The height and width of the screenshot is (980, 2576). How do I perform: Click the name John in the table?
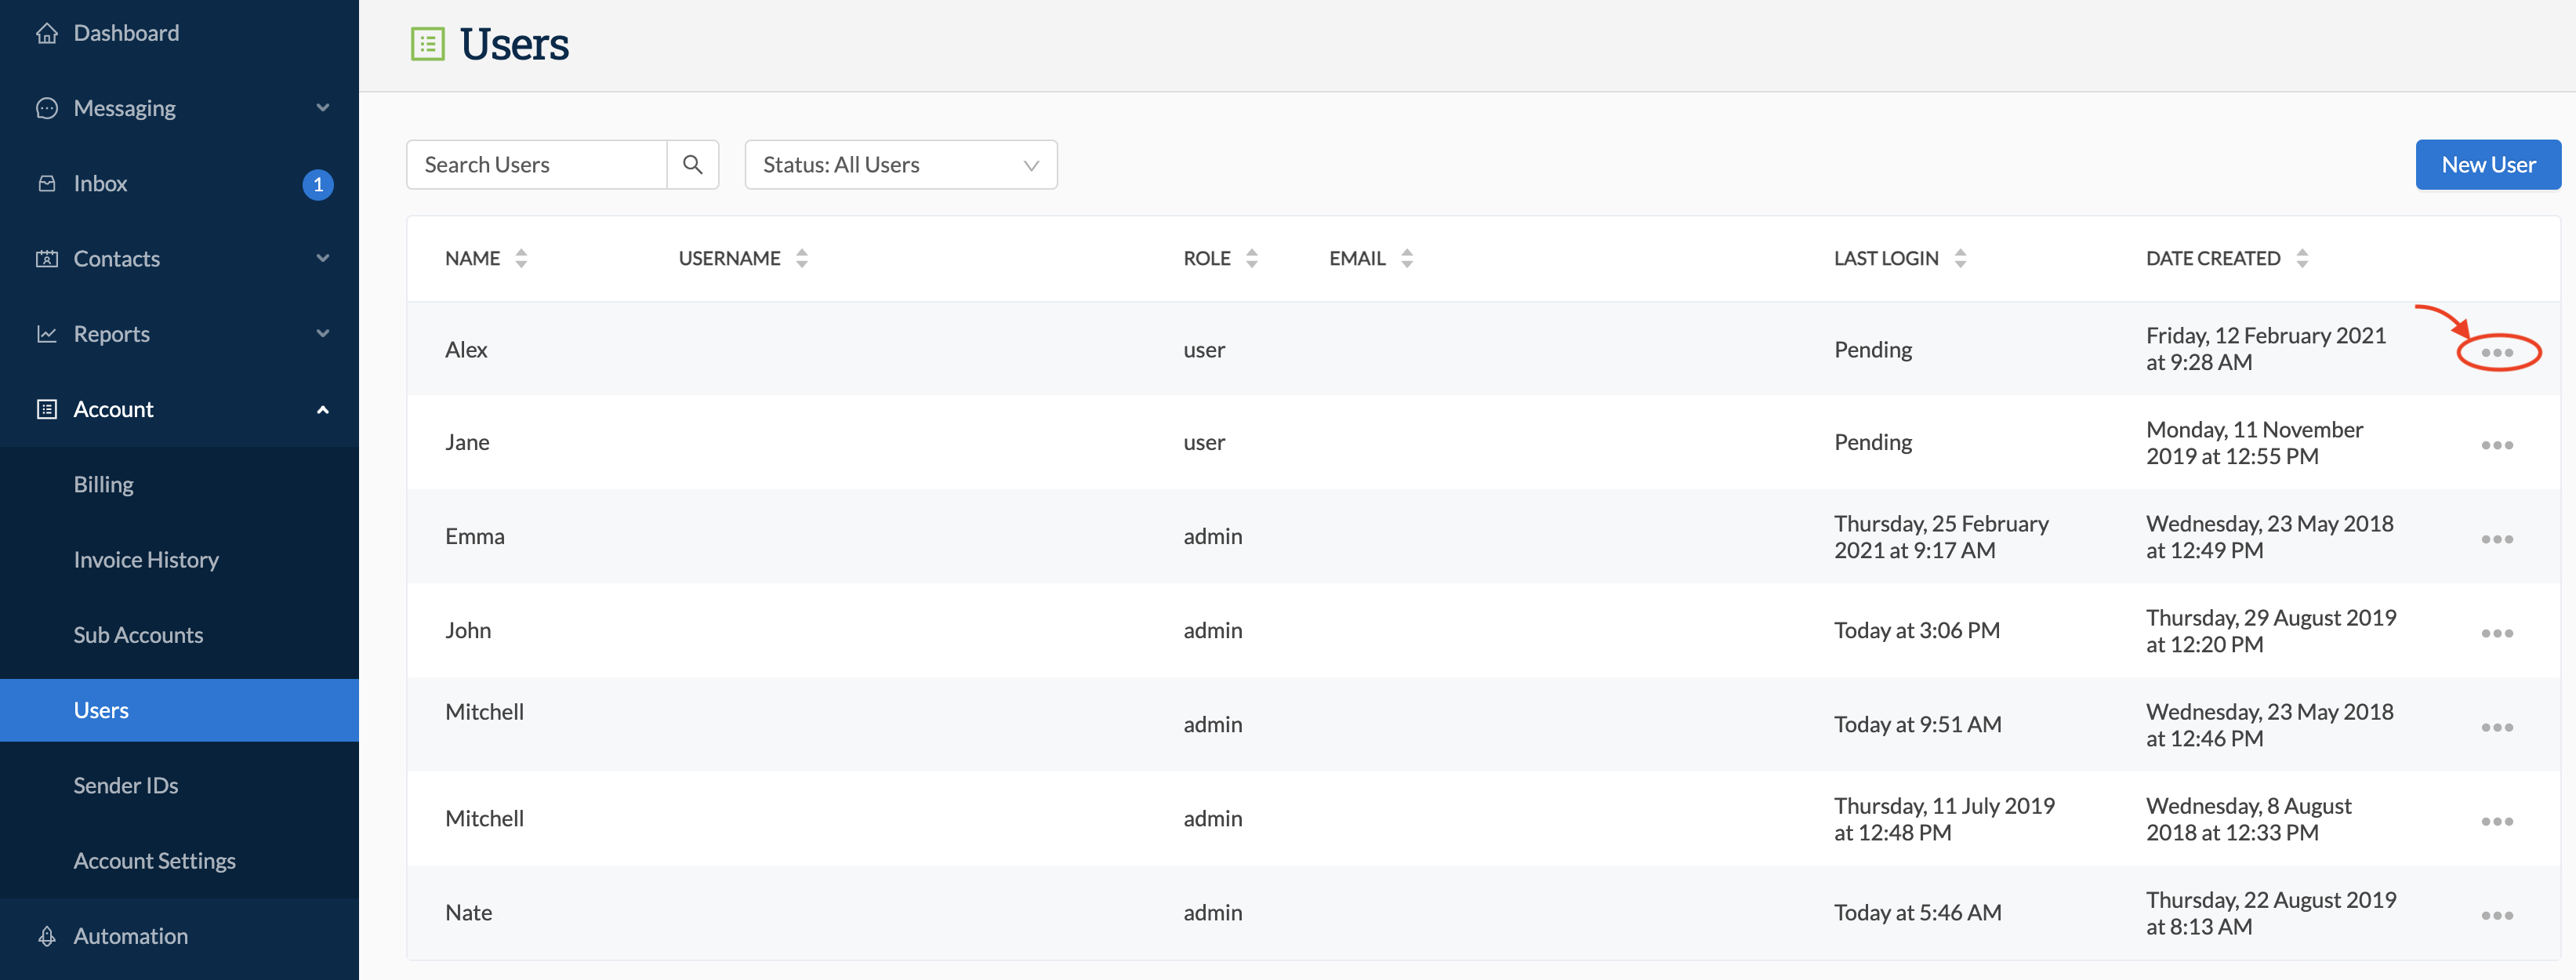click(x=468, y=630)
